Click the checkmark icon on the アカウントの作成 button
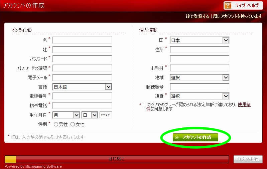 pos(177,137)
